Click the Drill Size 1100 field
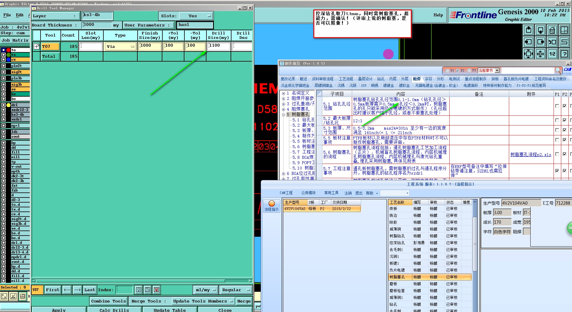 click(x=219, y=46)
